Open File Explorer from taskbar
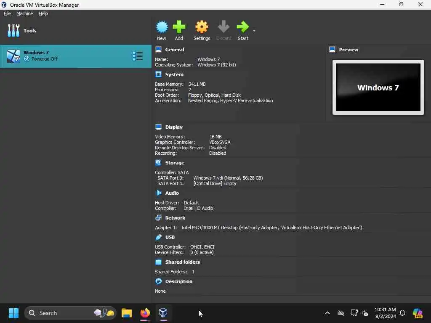This screenshot has width=431, height=323. (x=127, y=313)
